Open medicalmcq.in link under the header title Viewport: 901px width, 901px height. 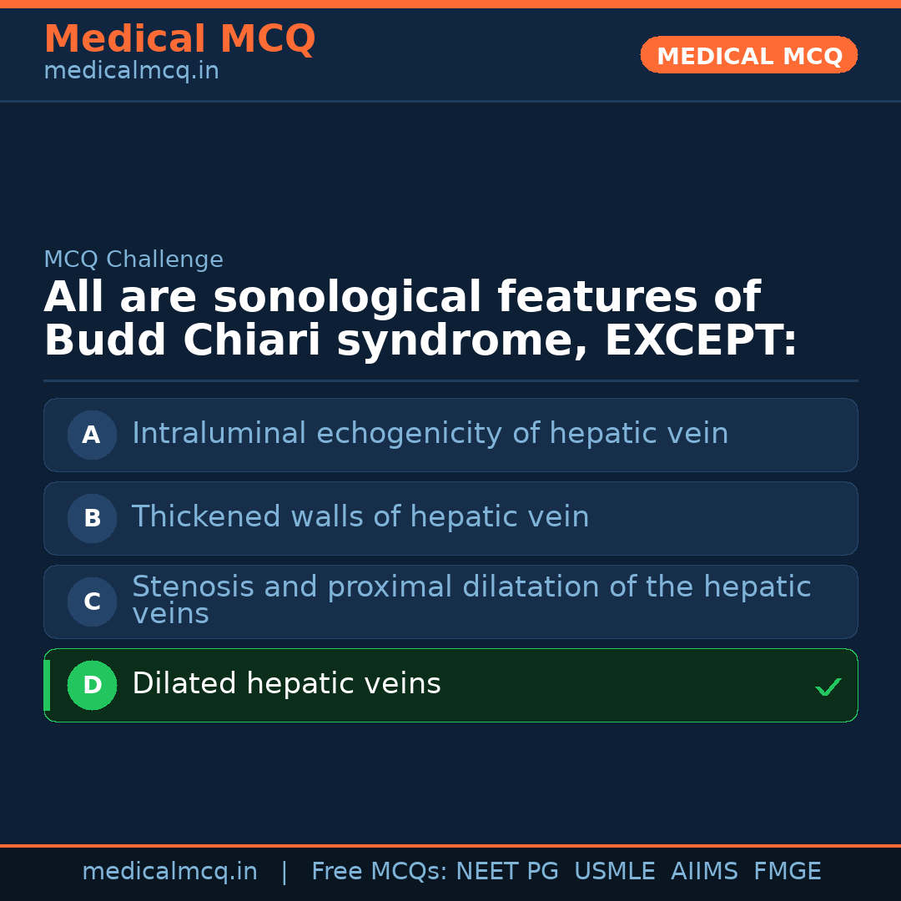pyautogui.click(x=131, y=72)
